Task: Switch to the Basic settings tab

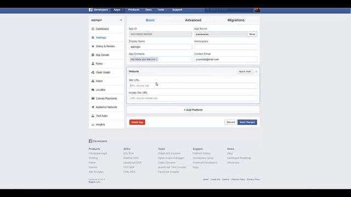Action: (150, 20)
